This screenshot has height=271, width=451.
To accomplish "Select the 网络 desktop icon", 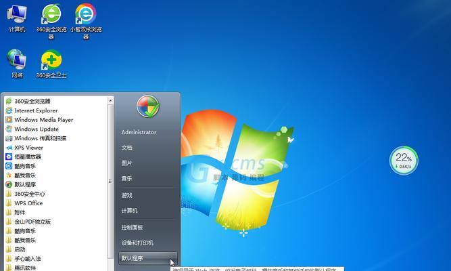I will [x=17, y=64].
